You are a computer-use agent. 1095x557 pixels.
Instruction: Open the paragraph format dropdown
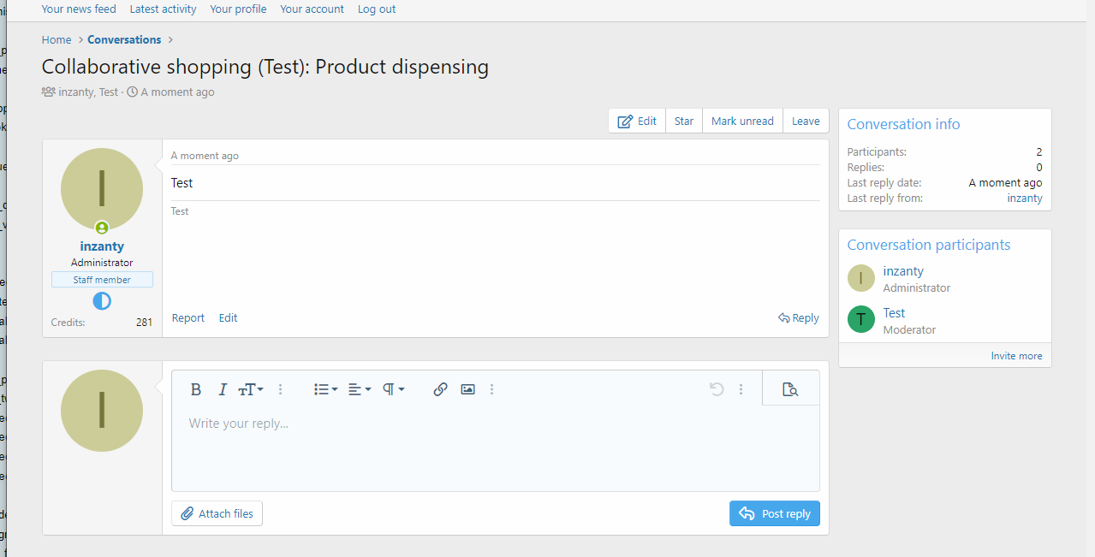click(393, 389)
